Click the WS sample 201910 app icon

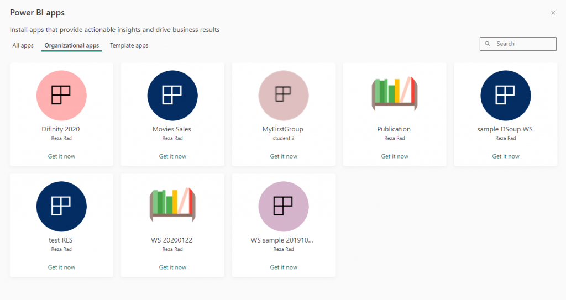click(284, 206)
